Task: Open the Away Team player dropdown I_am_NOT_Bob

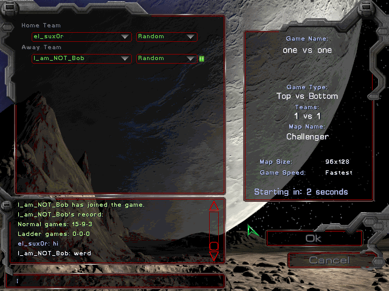Action: tap(81, 59)
